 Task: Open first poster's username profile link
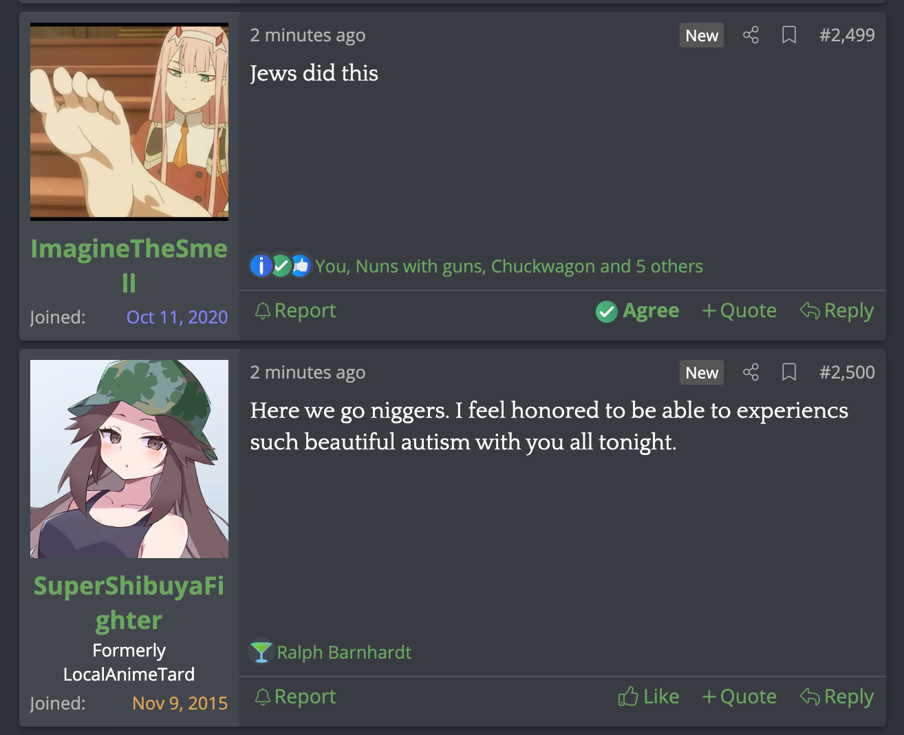pos(129,266)
